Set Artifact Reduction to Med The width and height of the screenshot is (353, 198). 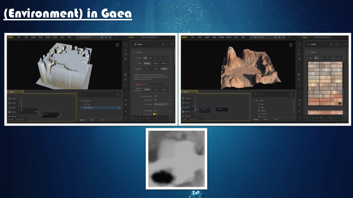165,89
